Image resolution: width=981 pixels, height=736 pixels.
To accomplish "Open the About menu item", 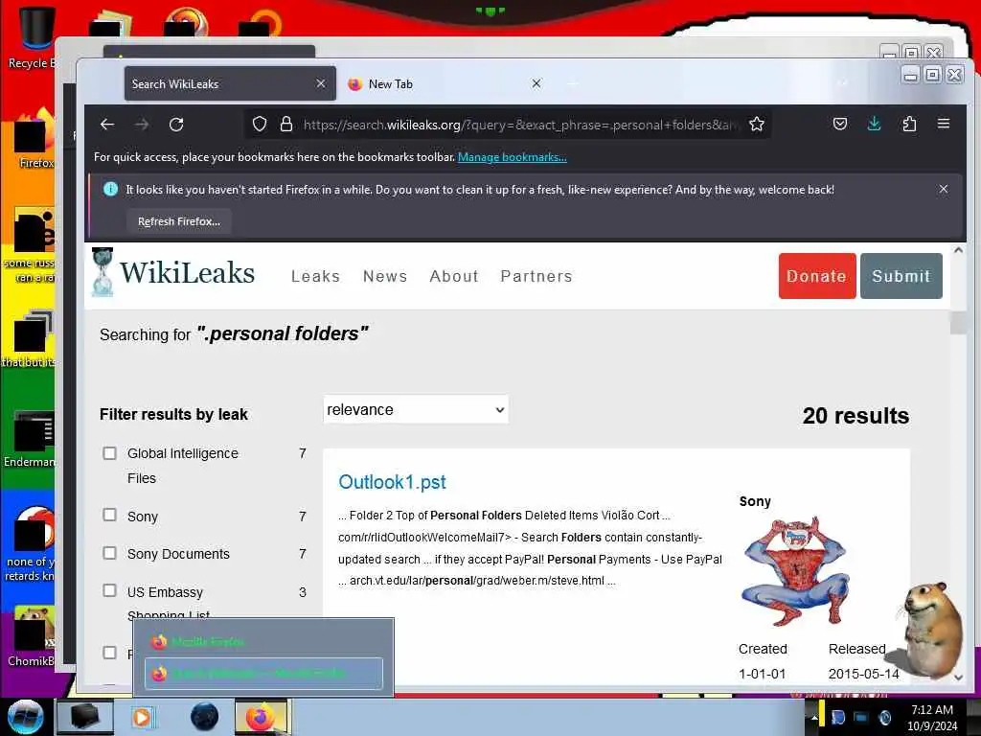I will click(454, 276).
